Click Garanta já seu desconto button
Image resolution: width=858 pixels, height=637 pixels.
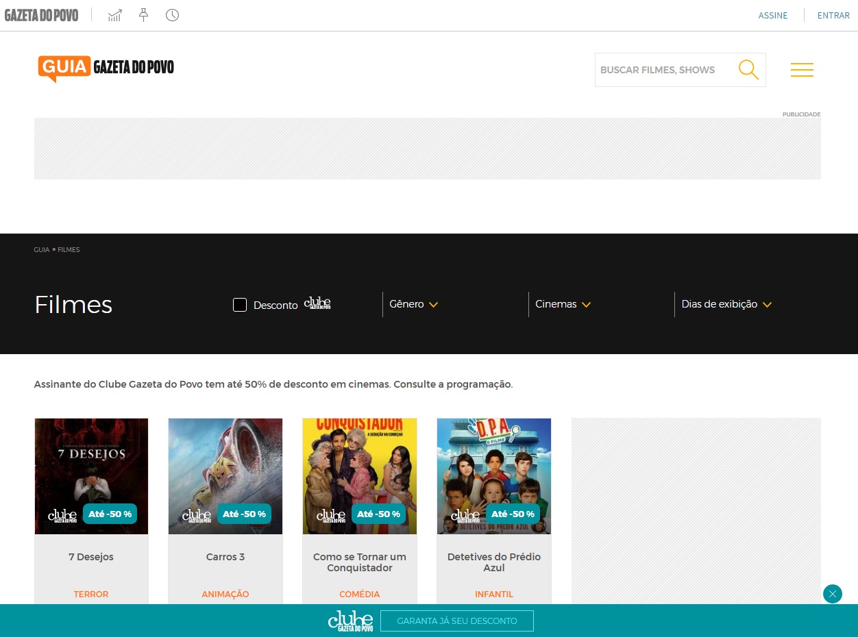click(x=457, y=621)
